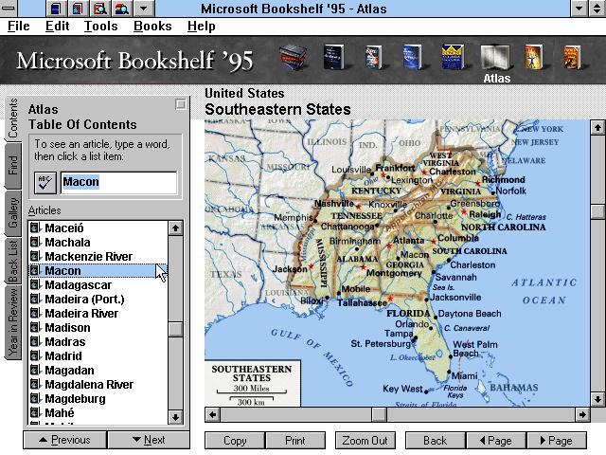Click the map horizontal scroll-right arrow
The width and height of the screenshot is (606, 455).
coord(581,415)
